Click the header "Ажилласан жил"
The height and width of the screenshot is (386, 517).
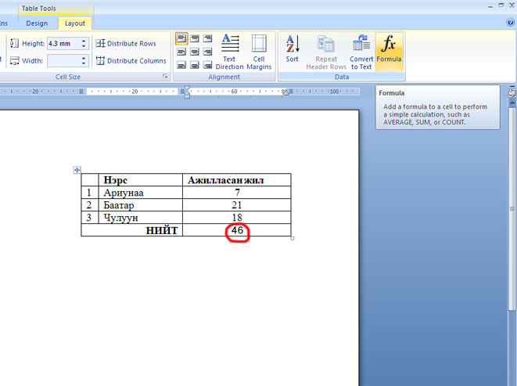tap(237, 180)
